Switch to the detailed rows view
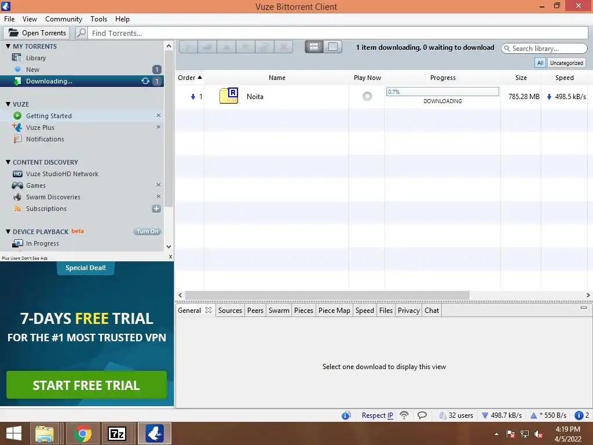Viewport: 593px width, 445px height. pos(314,46)
